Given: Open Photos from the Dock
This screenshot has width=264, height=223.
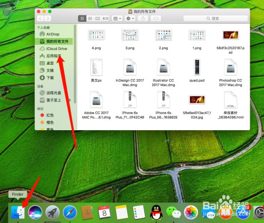Looking at the screenshot, I should point(191,212).
